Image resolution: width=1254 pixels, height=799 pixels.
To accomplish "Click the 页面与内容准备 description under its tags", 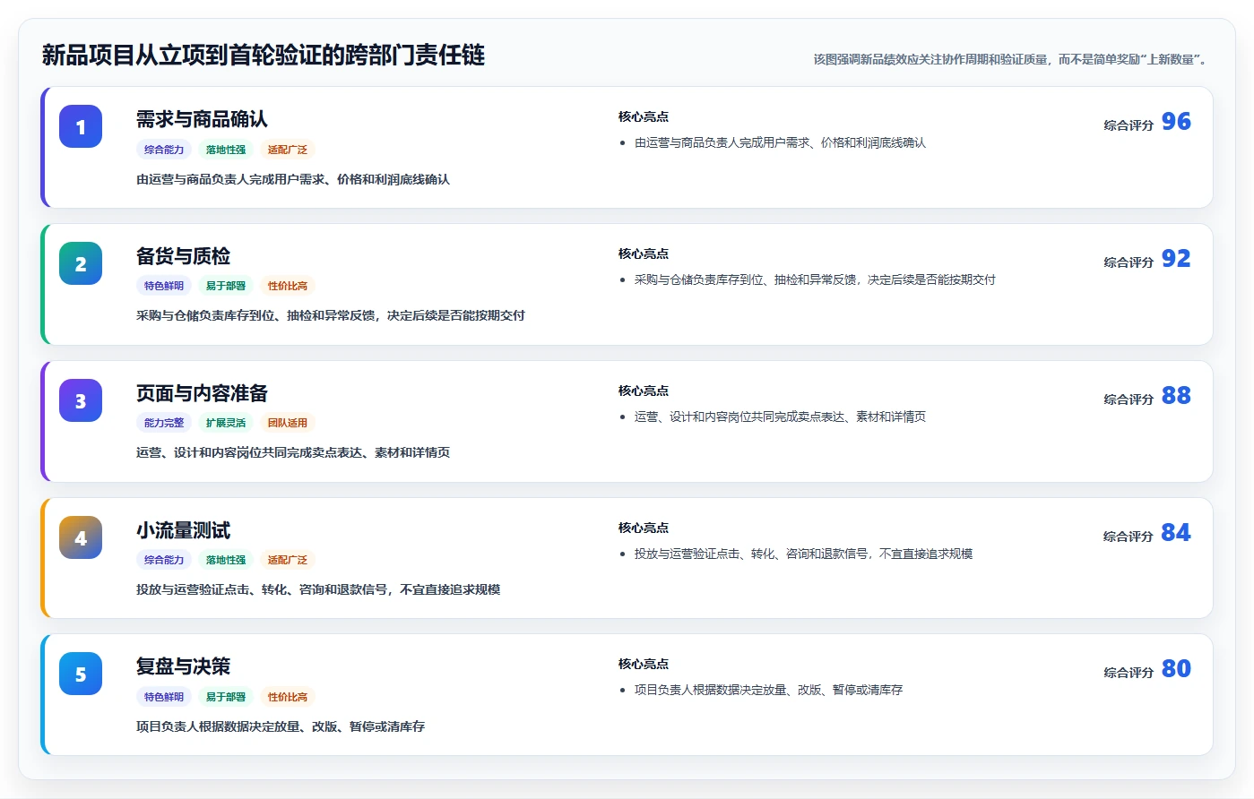I will point(293,452).
